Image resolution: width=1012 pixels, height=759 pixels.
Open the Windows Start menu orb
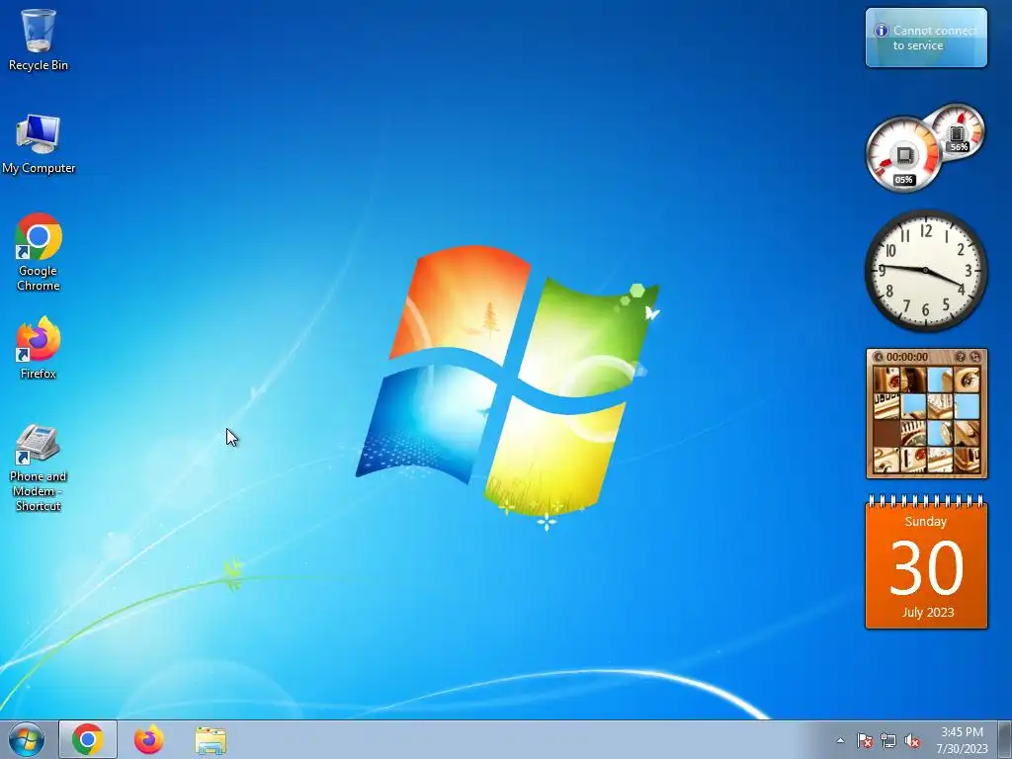pos(27,739)
